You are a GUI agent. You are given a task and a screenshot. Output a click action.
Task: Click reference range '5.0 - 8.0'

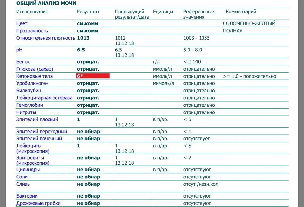192,50
